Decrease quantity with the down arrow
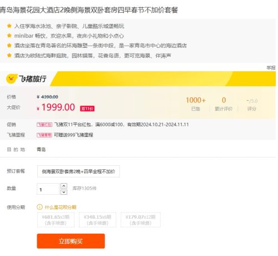The width and height of the screenshot is (278, 256). (x=64, y=192)
